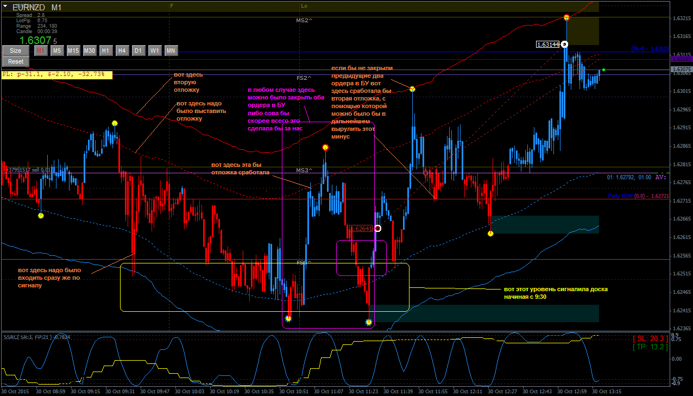The width and height of the screenshot is (693, 396).
Task: Click the green dot at the current price candle
Action: pyautogui.click(x=603, y=70)
